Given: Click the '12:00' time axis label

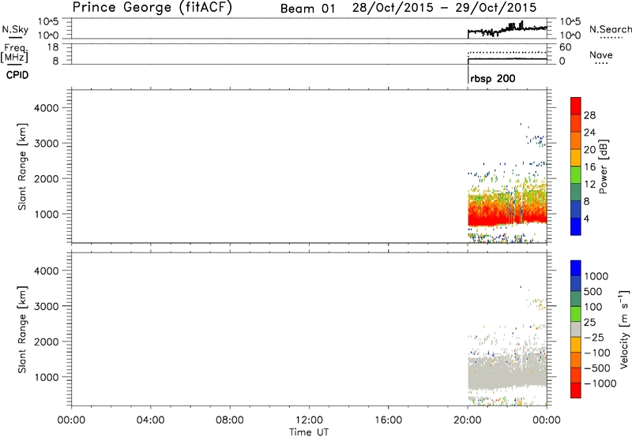Looking at the screenshot, I should (x=309, y=420).
